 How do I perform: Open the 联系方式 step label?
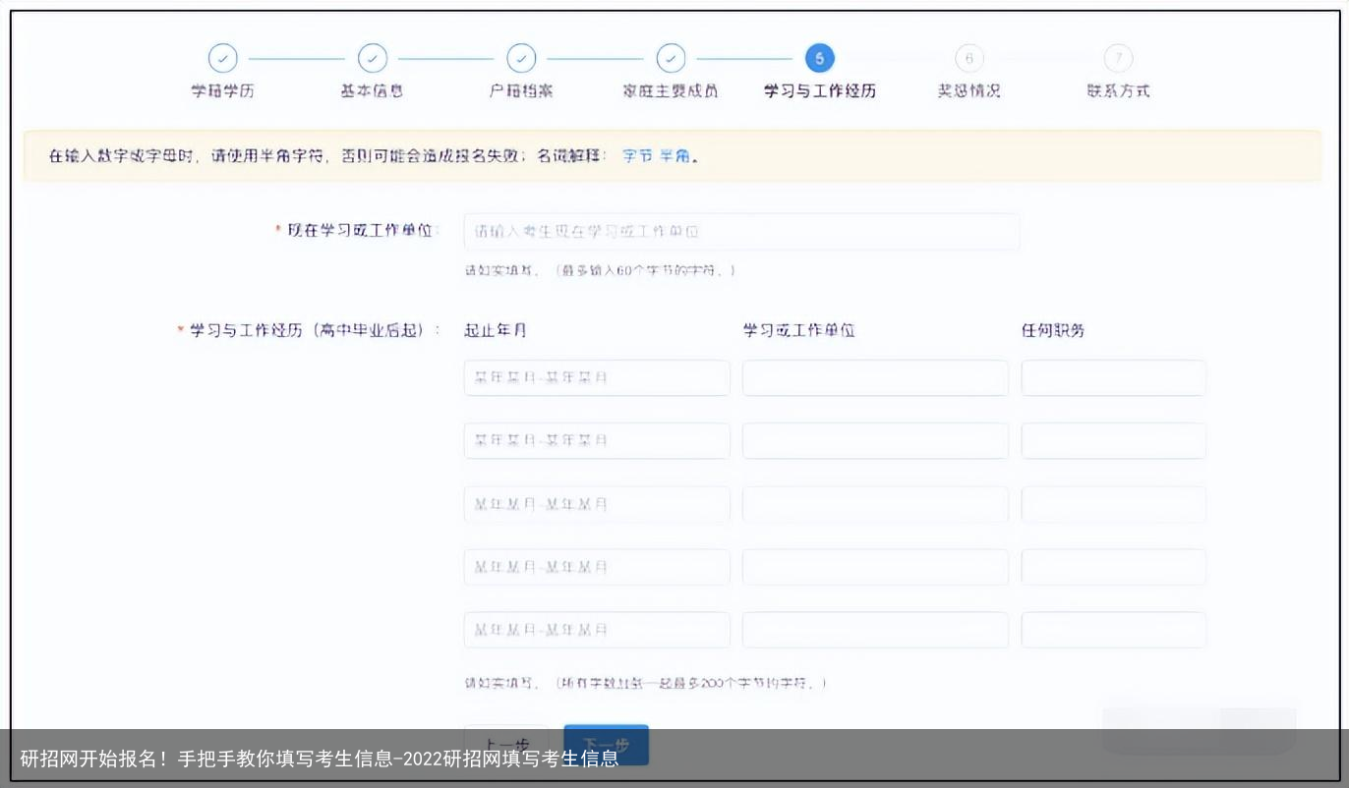1118,88
